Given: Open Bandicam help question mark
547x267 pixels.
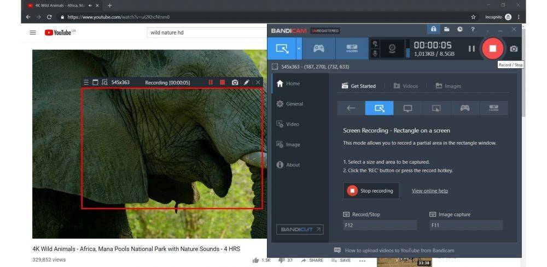Looking at the screenshot, I should click(x=473, y=29).
